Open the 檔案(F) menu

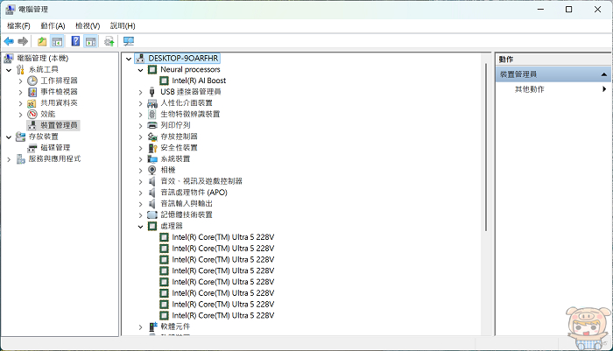[x=18, y=25]
